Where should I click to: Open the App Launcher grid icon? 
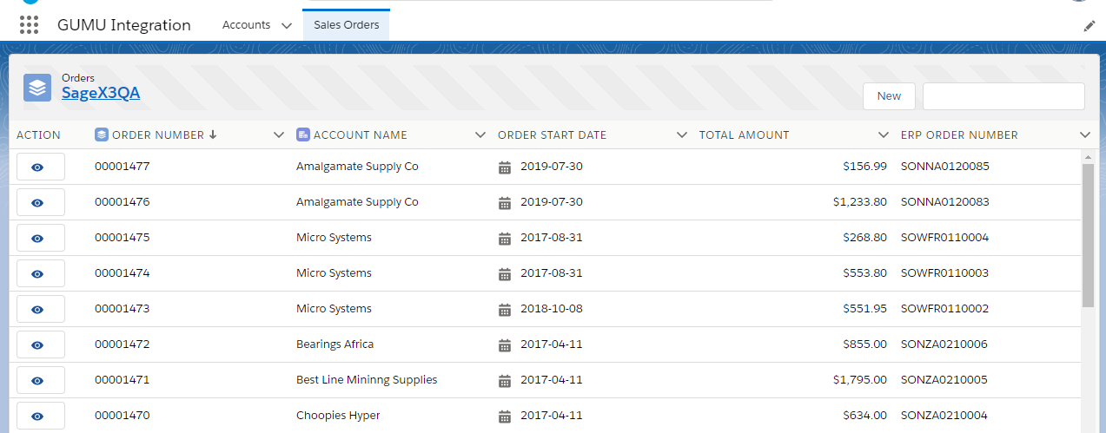pos(29,25)
